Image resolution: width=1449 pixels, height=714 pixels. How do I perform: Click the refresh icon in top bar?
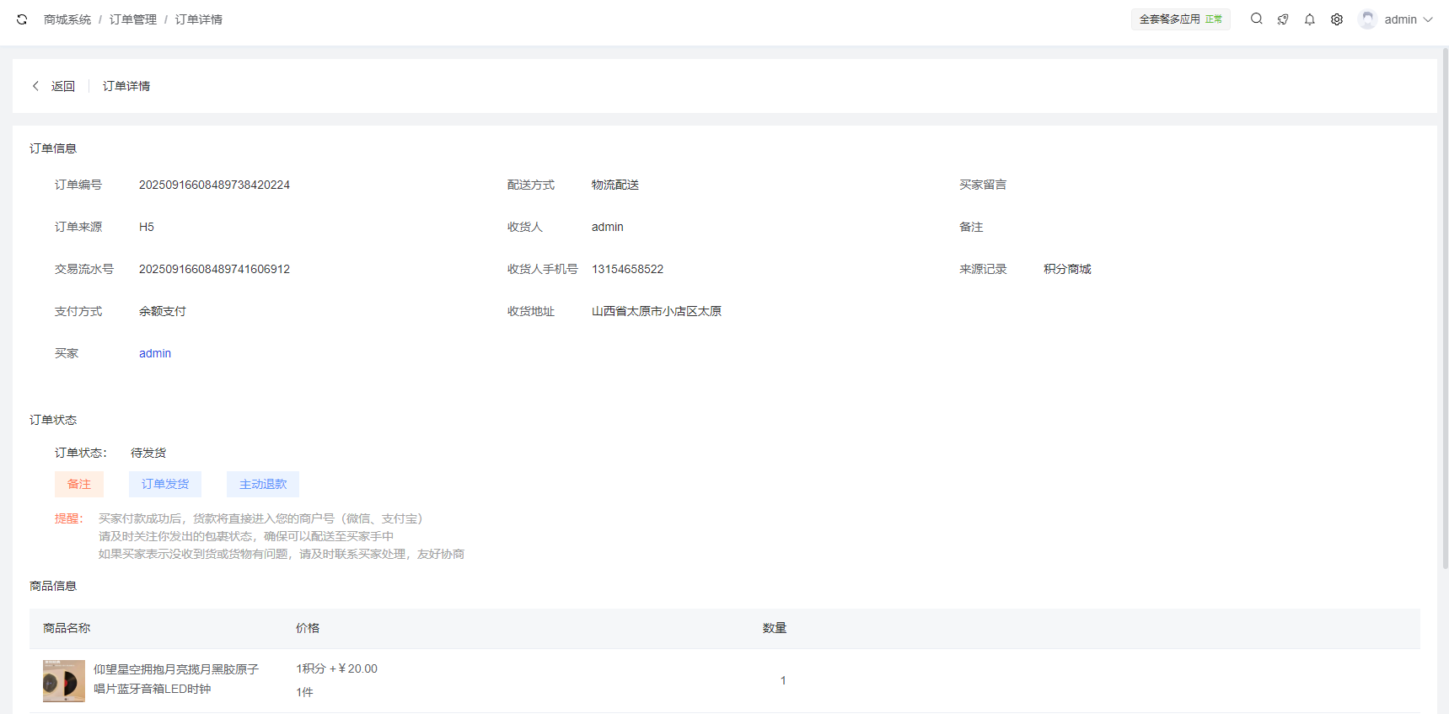click(22, 19)
